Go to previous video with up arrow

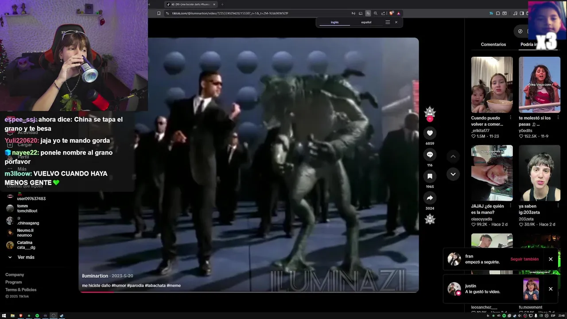pyautogui.click(x=453, y=156)
